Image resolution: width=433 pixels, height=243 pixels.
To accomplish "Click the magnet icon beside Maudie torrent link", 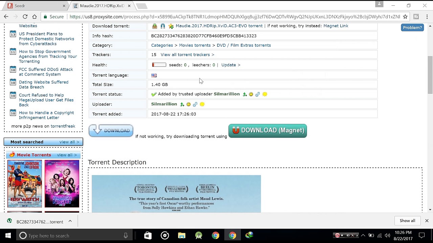I will pos(163,26).
